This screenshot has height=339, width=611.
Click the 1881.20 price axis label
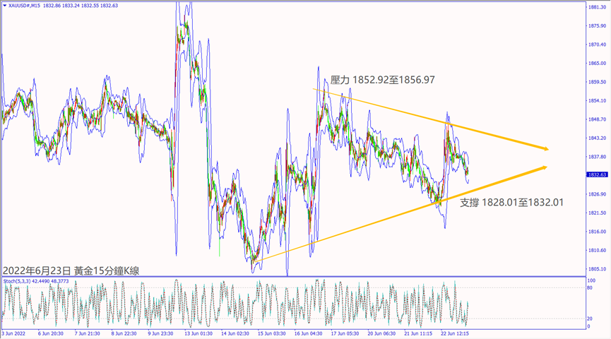(x=598, y=7)
